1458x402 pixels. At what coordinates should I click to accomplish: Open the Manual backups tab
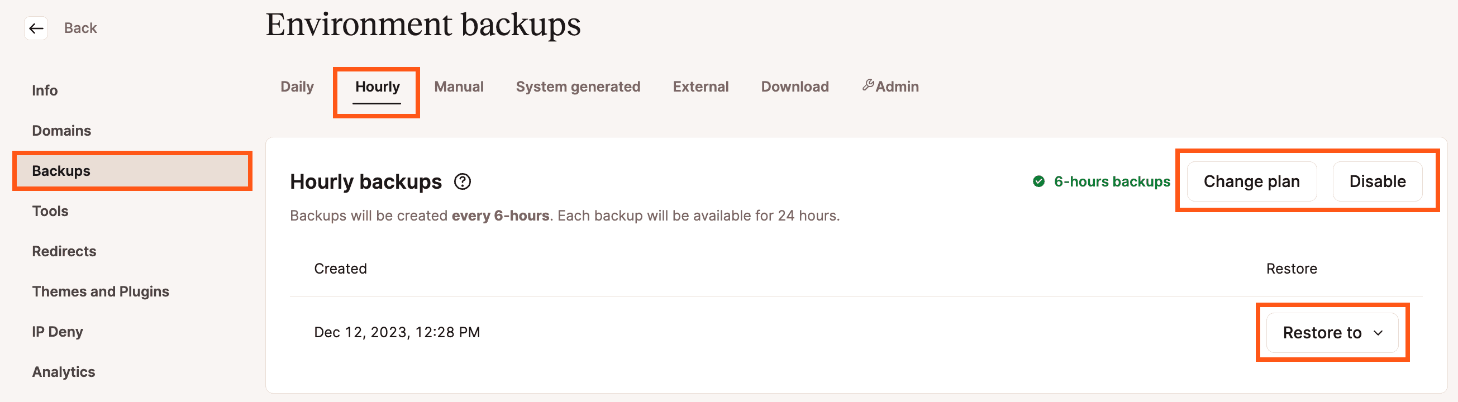click(x=459, y=87)
